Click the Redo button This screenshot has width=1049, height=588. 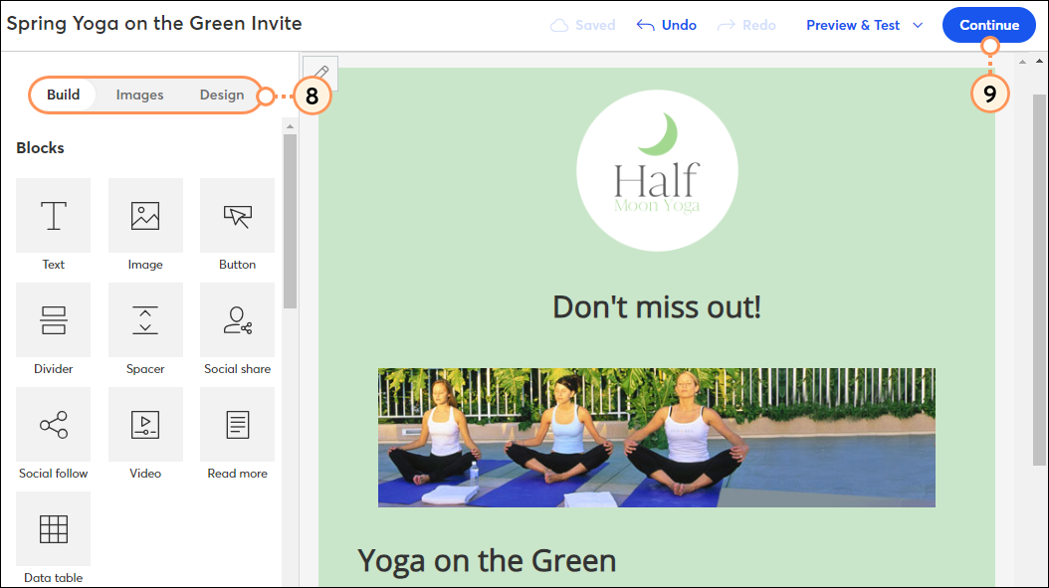point(745,25)
